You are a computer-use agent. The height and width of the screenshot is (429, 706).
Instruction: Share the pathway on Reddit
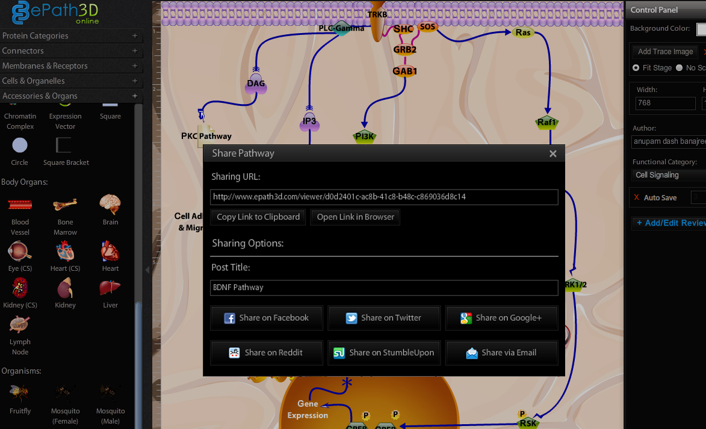click(267, 353)
